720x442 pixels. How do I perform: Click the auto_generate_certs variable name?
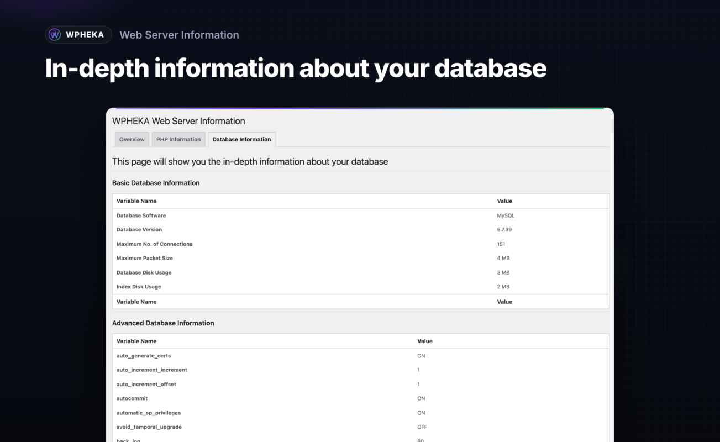[x=144, y=356]
